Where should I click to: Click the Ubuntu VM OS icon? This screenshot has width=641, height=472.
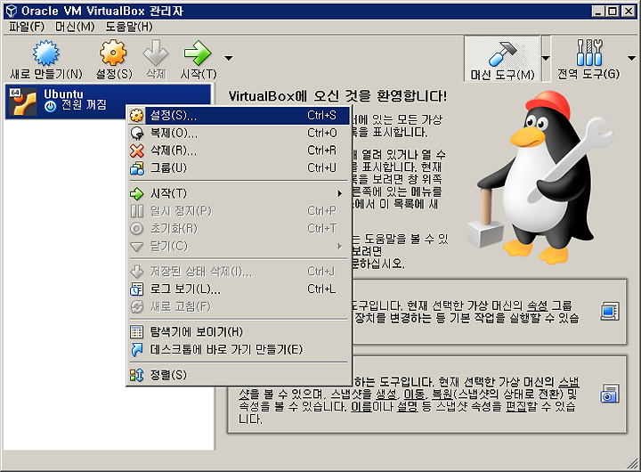[x=23, y=101]
